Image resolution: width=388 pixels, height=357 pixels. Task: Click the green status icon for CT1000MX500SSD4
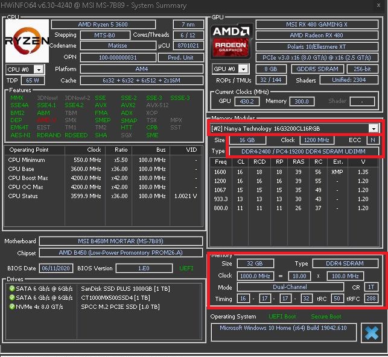11,297
